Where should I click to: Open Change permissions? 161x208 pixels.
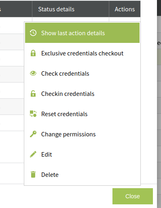pos(82,134)
